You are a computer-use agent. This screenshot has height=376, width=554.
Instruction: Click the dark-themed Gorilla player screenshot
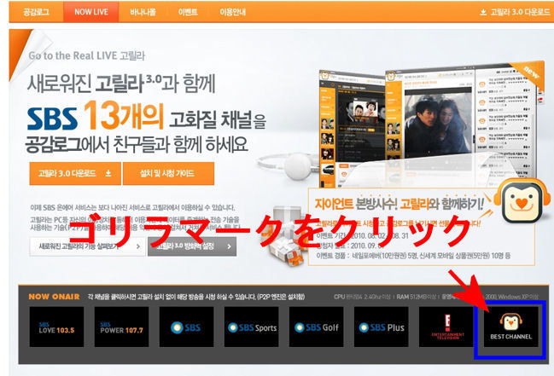(x=353, y=129)
